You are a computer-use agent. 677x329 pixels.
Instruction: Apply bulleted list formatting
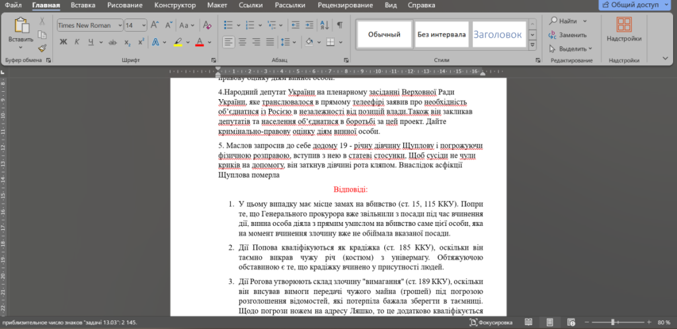(x=227, y=25)
